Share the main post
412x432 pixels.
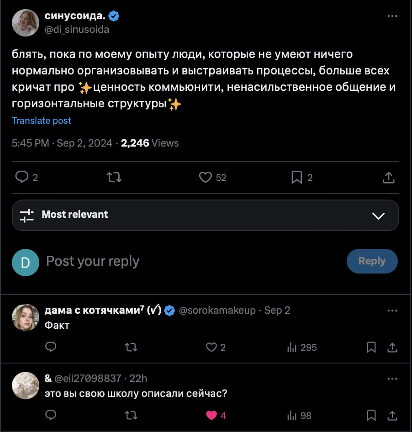388,177
